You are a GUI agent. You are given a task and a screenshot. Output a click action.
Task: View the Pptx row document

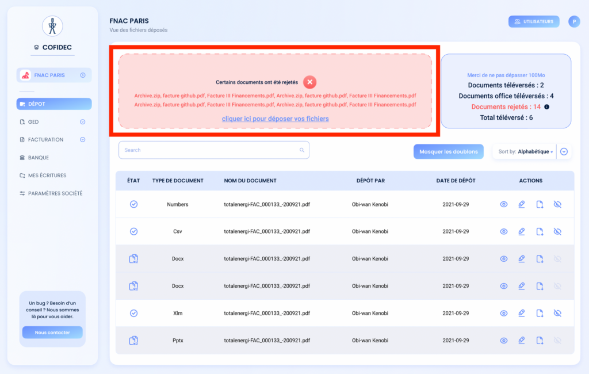point(504,340)
